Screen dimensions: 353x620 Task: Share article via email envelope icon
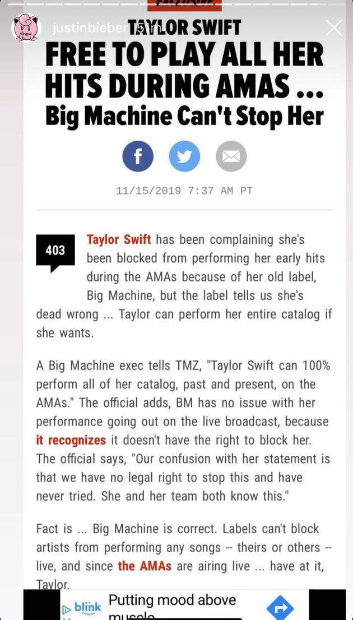point(231,156)
